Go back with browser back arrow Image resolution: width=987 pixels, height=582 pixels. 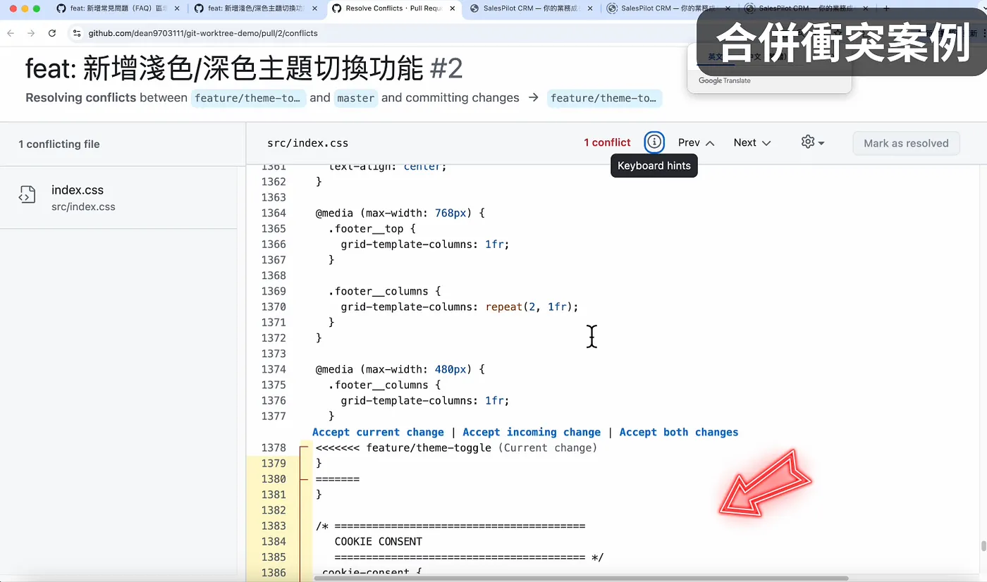(x=11, y=33)
